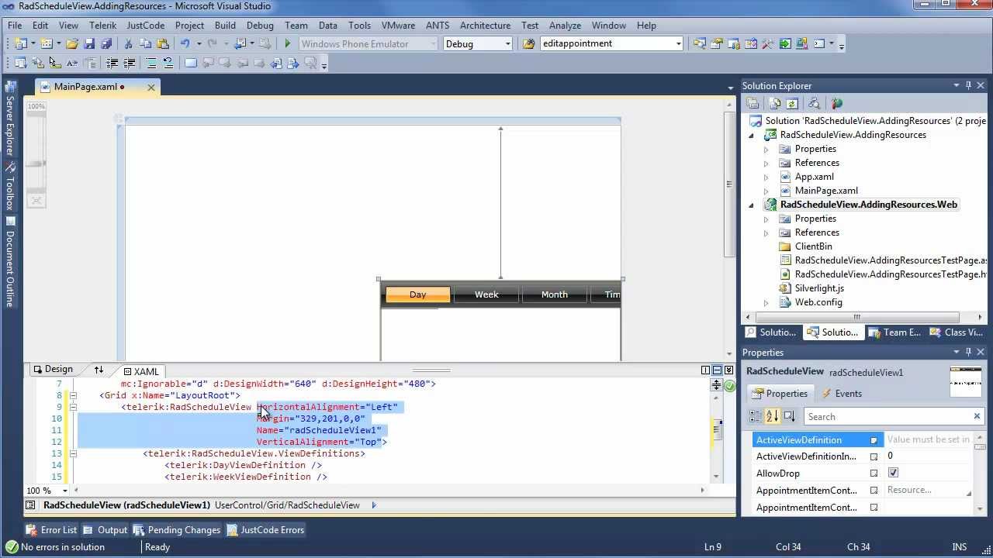Open the Pending Changes panel
The width and height of the screenshot is (993, 558).
(177, 530)
